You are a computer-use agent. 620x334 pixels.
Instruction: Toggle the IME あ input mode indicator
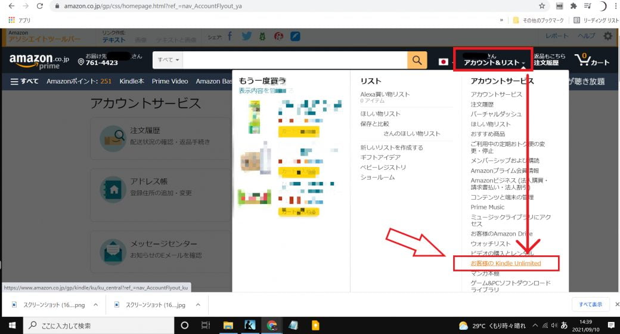point(564,325)
